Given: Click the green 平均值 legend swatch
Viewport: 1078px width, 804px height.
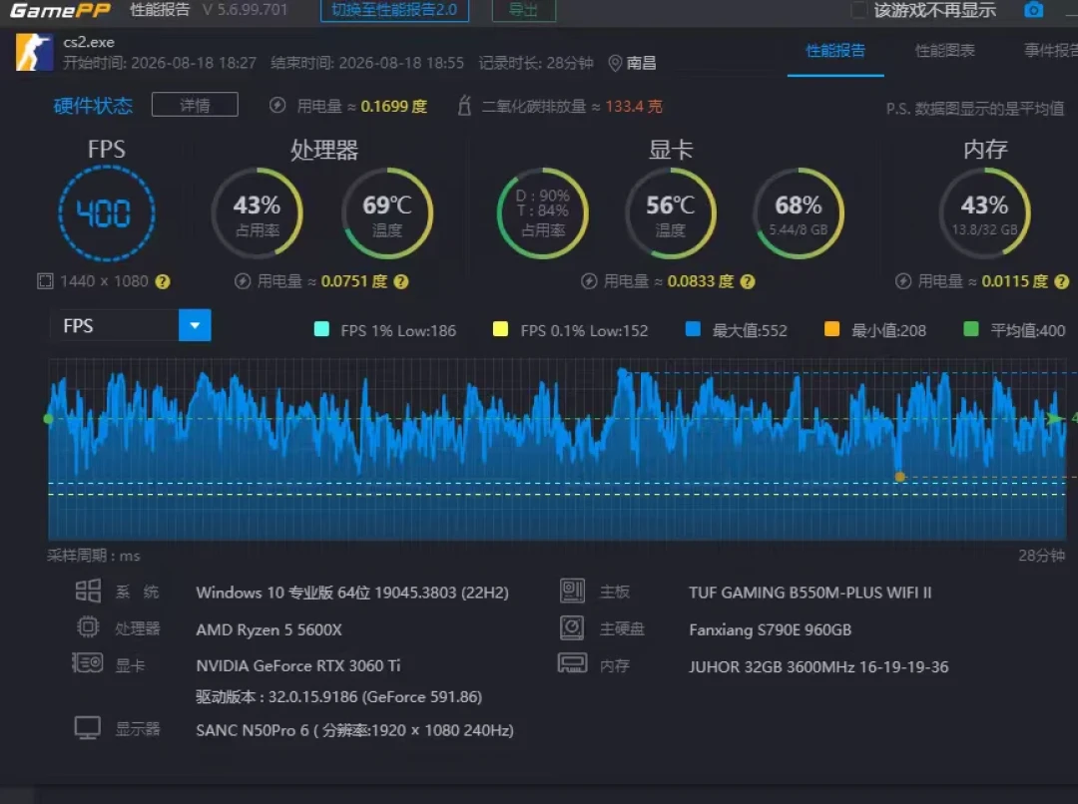Looking at the screenshot, I should 971,329.
